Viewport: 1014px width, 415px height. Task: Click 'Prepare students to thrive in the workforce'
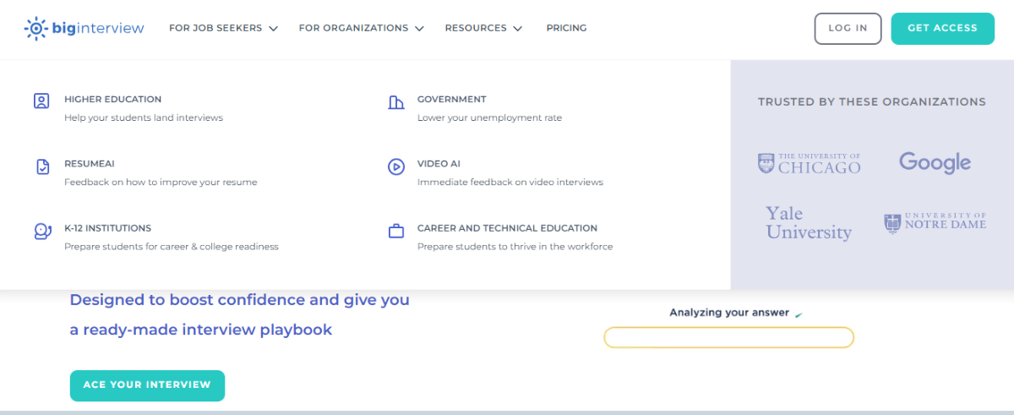[515, 247]
